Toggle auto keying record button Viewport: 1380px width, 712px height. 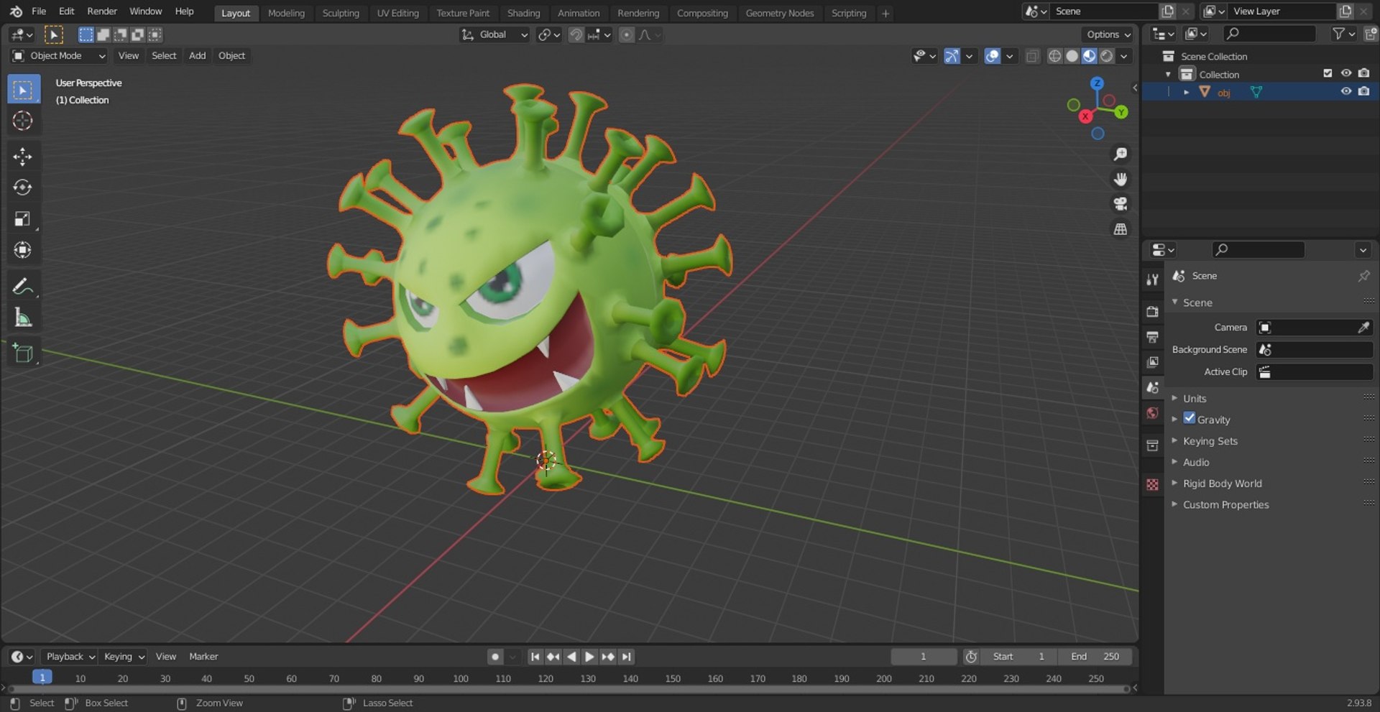[x=495, y=657]
